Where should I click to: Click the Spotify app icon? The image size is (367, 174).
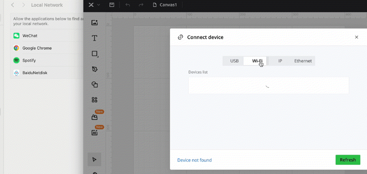(16, 60)
